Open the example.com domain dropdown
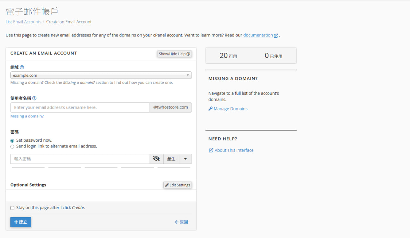 click(x=101, y=75)
